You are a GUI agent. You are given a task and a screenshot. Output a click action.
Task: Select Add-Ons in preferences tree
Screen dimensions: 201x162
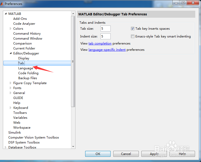[x=20, y=18]
